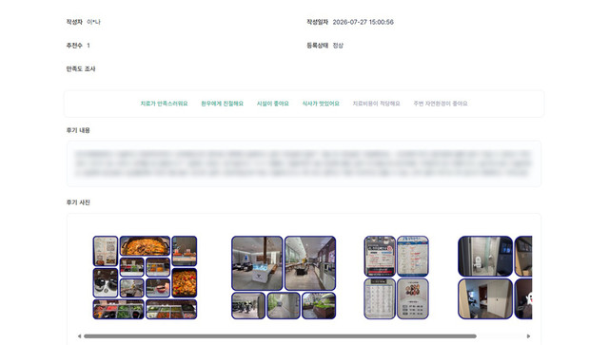Open the bathroom toilet photo
The height and width of the screenshot is (345, 609).
[x=485, y=256]
